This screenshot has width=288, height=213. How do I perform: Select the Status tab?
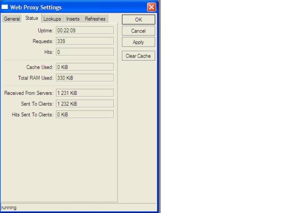coord(32,18)
